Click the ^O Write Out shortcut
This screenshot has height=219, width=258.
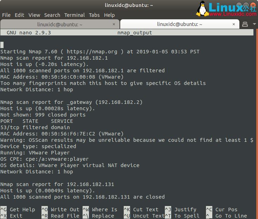(60, 210)
